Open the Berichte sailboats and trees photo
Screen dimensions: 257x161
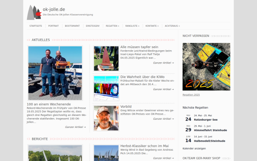coord(55,153)
